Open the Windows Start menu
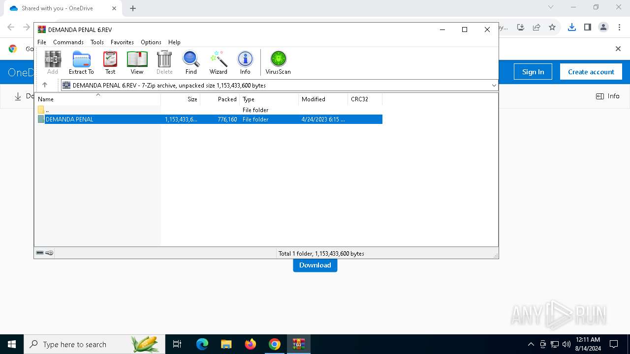Screen dimensions: 630x354 pyautogui.click(x=12, y=344)
